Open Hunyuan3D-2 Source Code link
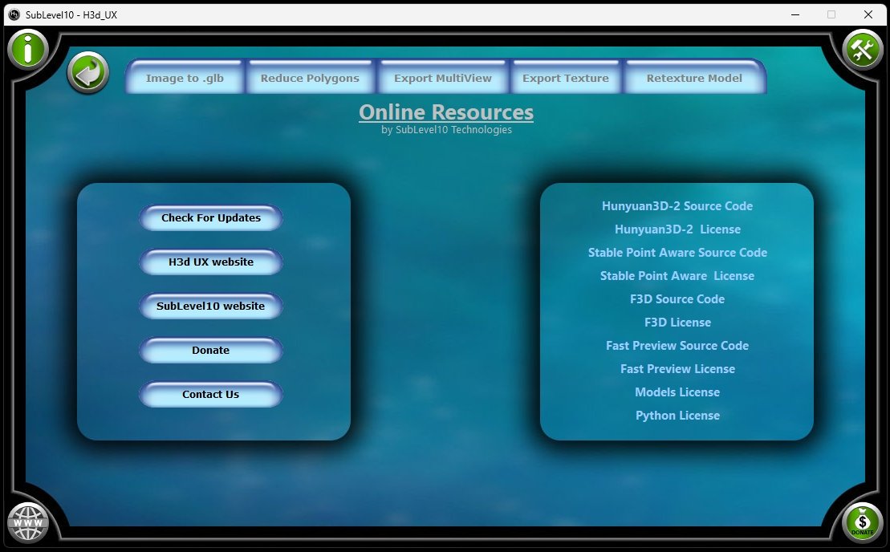The height and width of the screenshot is (552, 890). (x=677, y=206)
